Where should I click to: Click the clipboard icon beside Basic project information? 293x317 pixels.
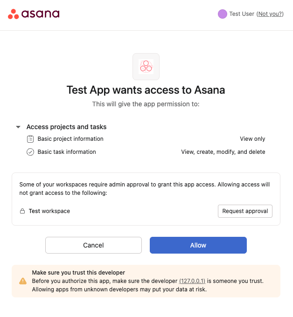pyautogui.click(x=30, y=139)
